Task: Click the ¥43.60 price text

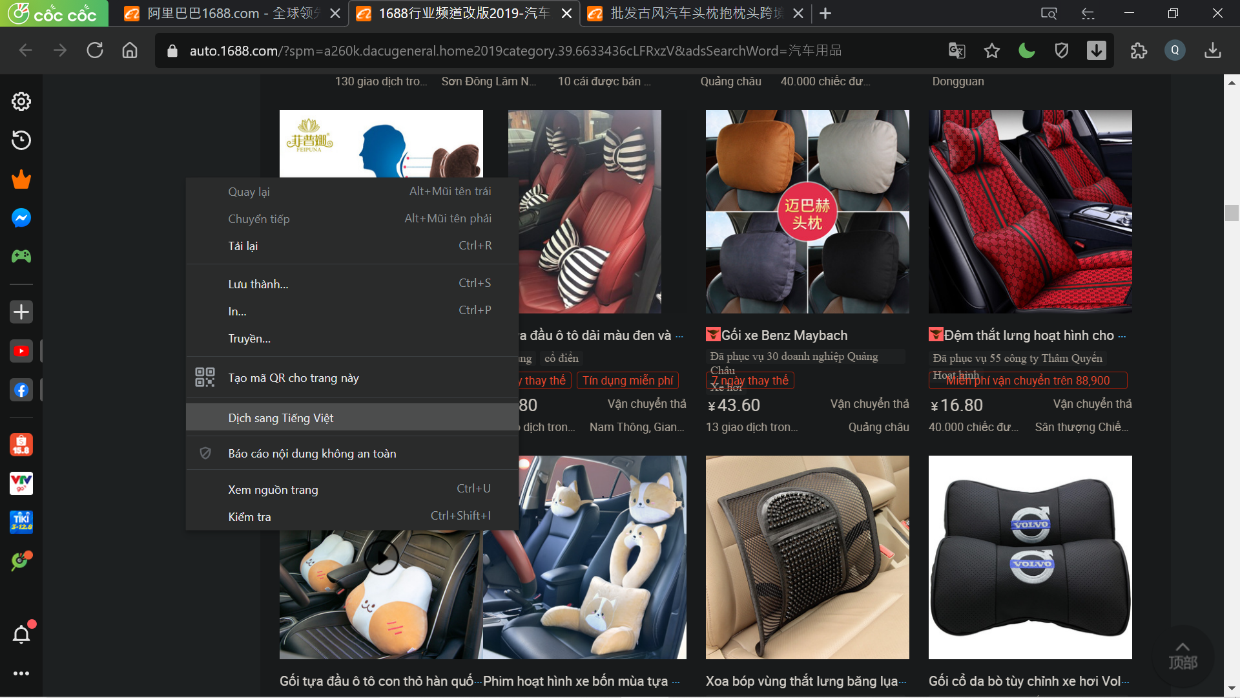Action: pos(734,405)
